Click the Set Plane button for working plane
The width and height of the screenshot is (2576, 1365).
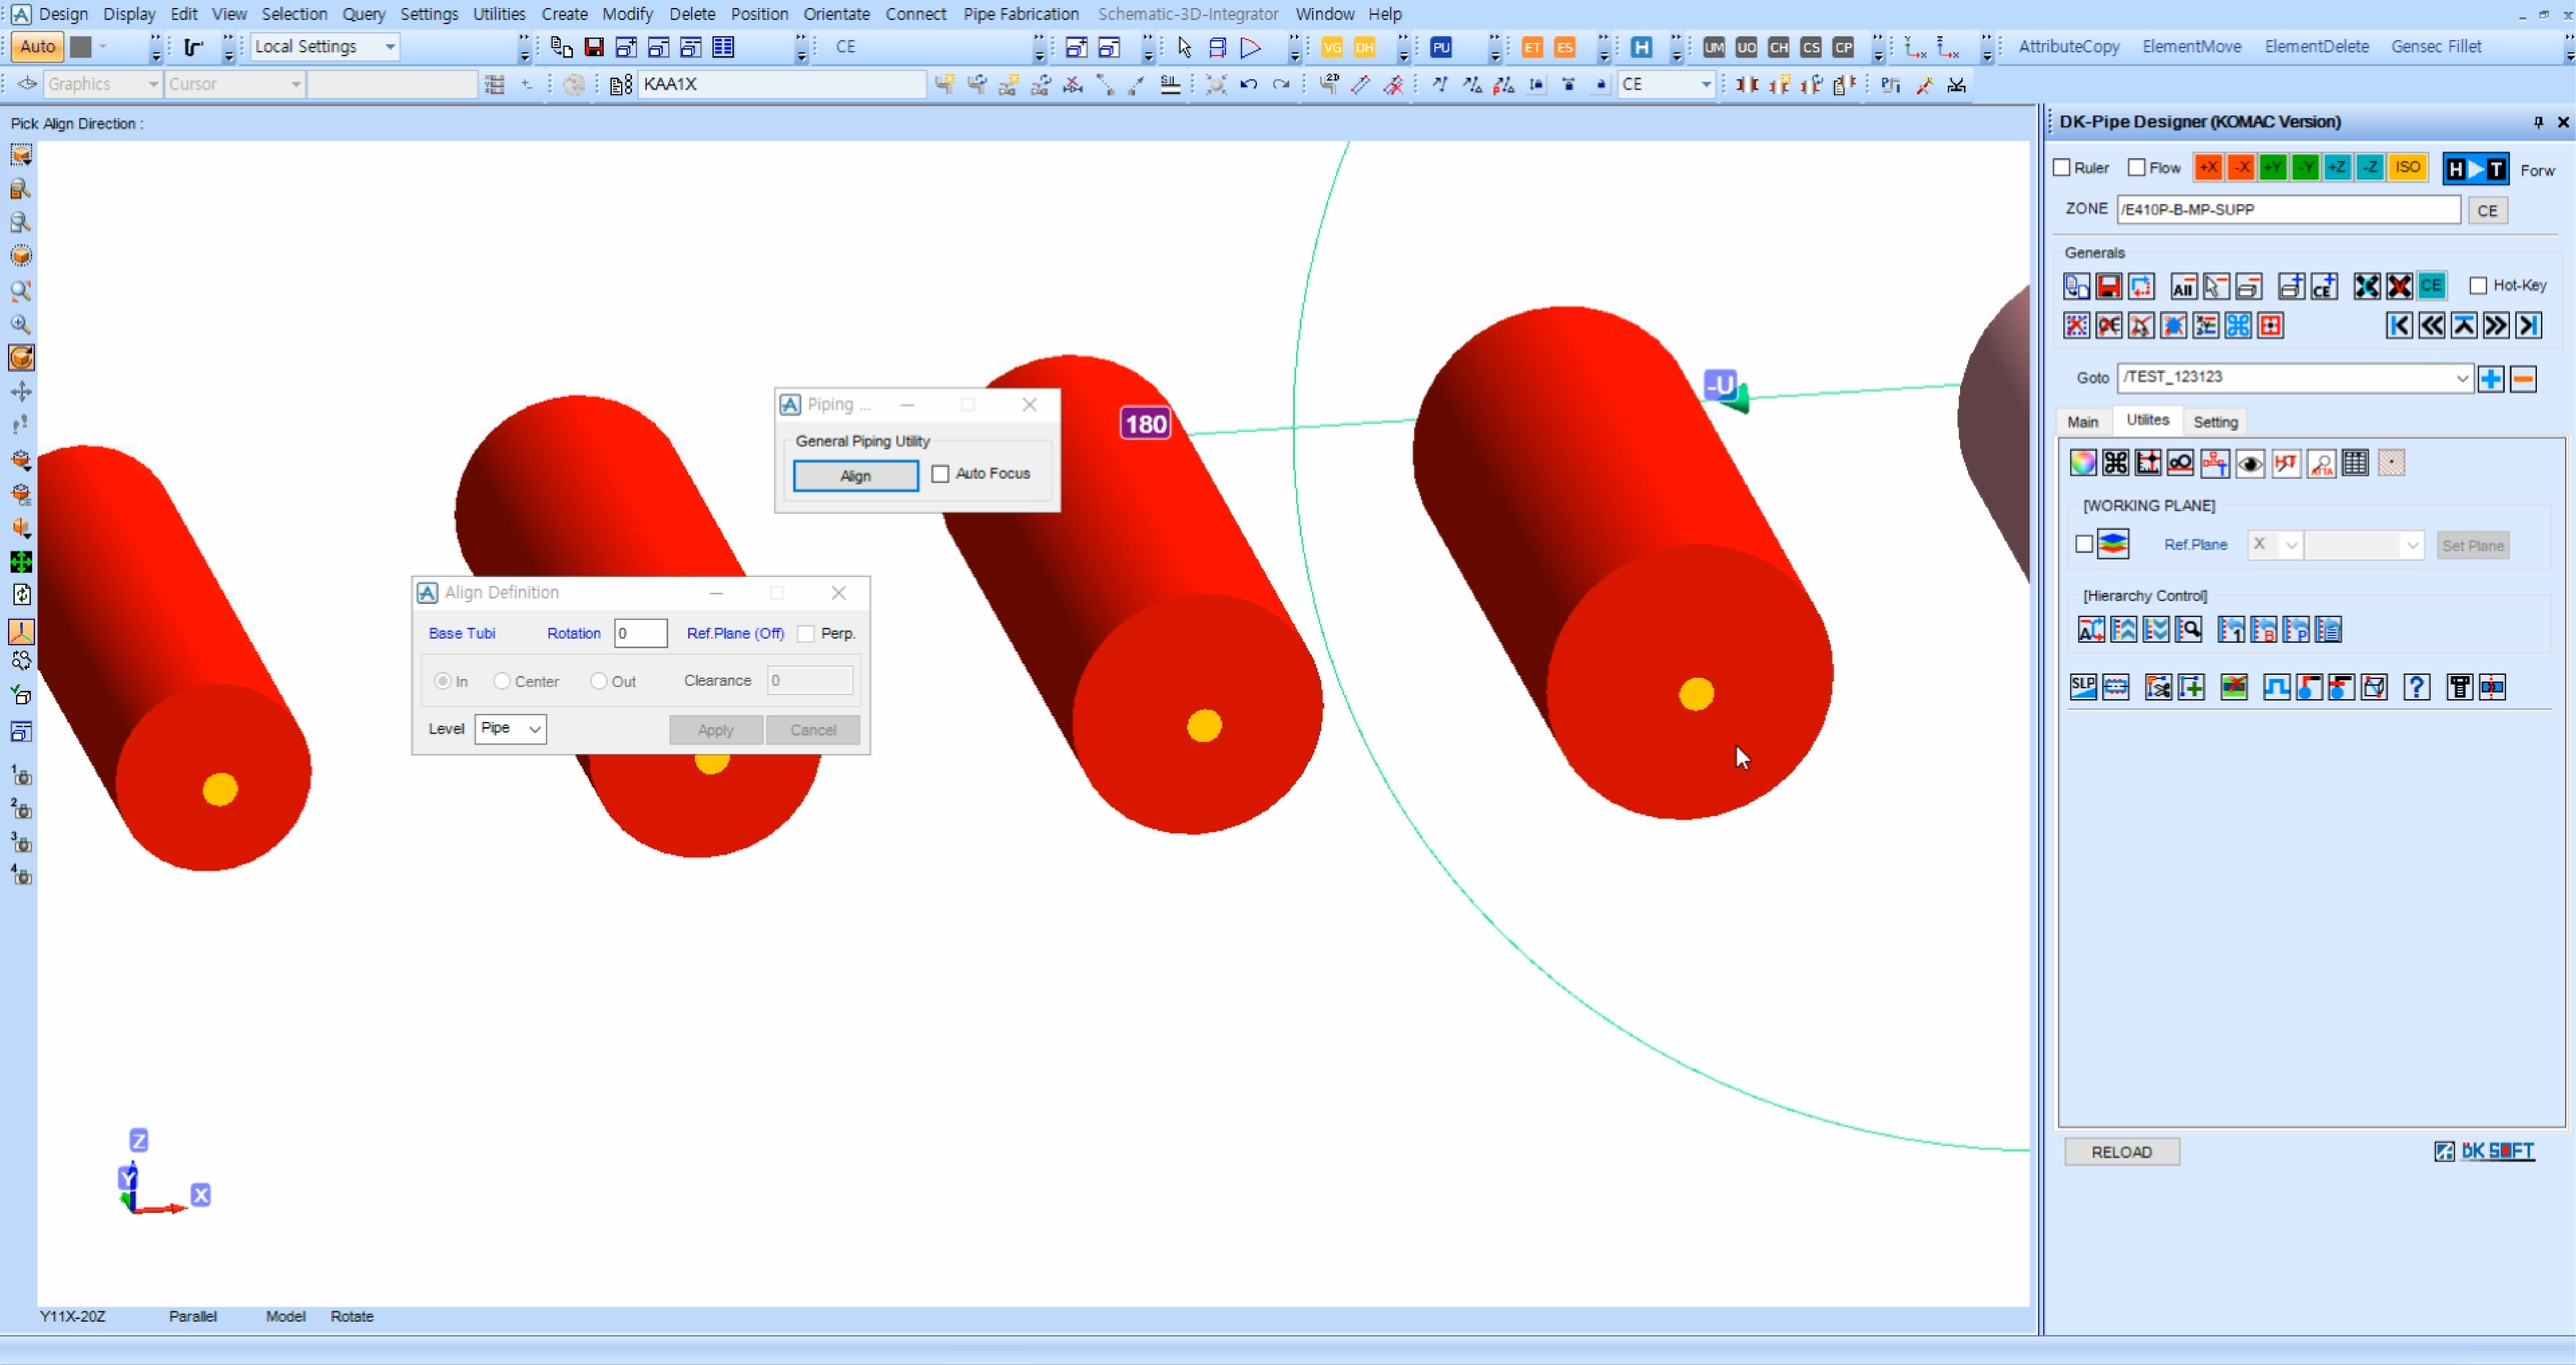(2474, 544)
